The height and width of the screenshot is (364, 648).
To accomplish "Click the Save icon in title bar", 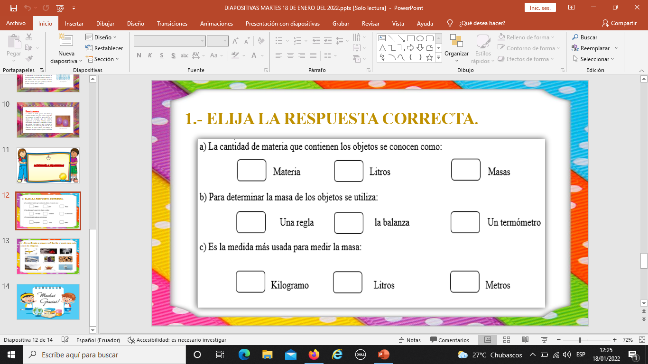I will coord(13,8).
